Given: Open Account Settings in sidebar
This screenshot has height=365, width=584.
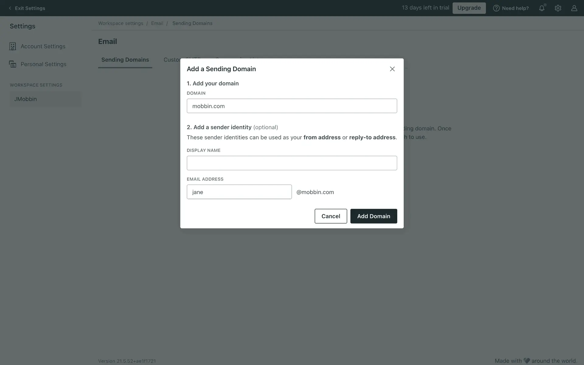Looking at the screenshot, I should pyautogui.click(x=43, y=46).
